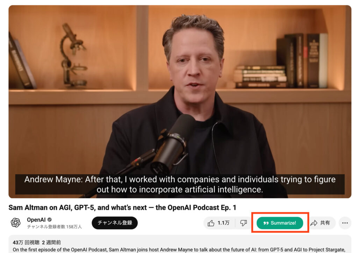Click the verified checkmark badge beside OpenAI
Viewport: 358px width, 253px height.
[x=50, y=220]
